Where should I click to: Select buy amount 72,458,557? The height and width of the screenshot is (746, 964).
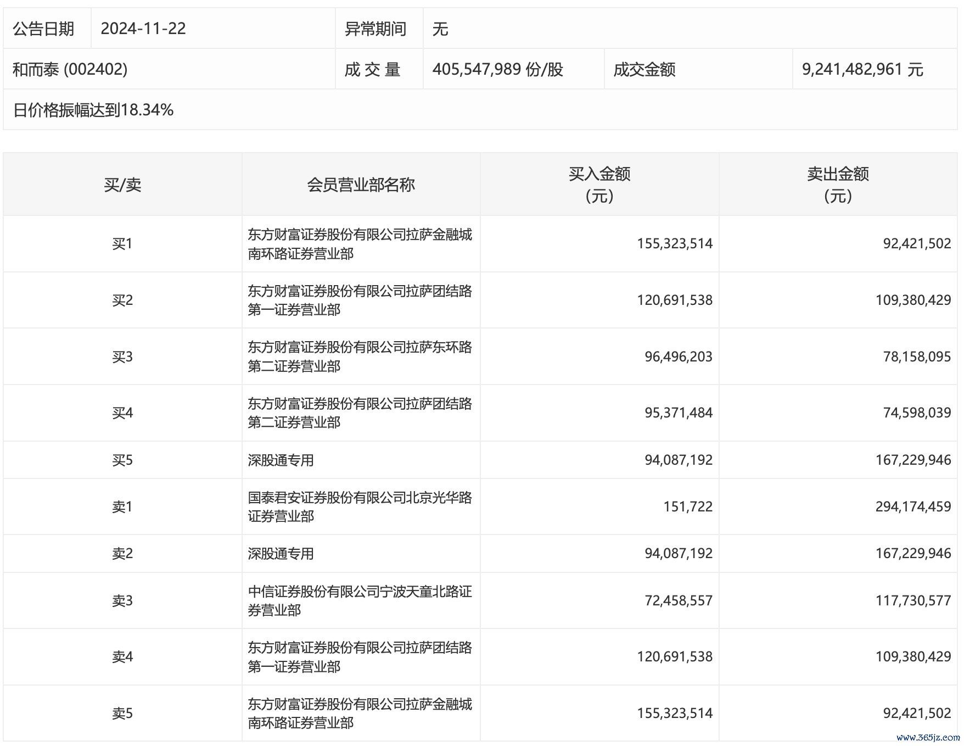pyautogui.click(x=679, y=600)
